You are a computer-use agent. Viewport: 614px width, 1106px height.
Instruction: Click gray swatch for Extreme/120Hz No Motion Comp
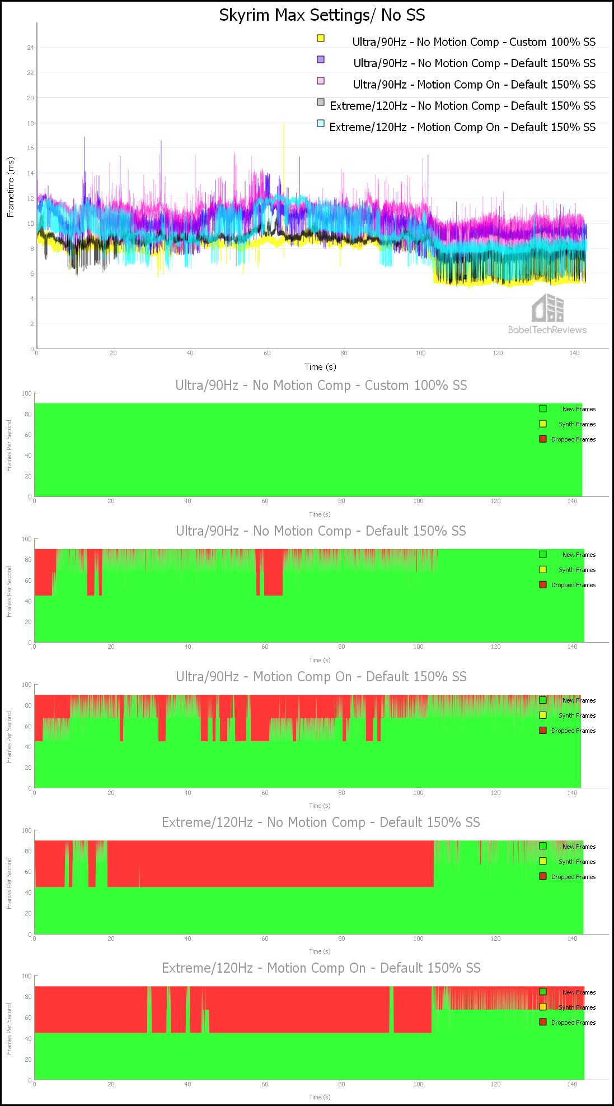coord(321,102)
